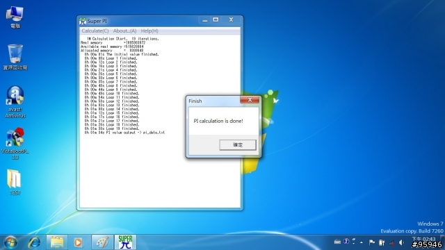Close the Finish dialog with the red X
Screen dimensions: 445x250
click(250, 100)
